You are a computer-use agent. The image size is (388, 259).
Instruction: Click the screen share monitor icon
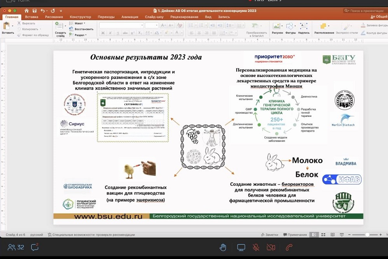[x=241, y=247]
